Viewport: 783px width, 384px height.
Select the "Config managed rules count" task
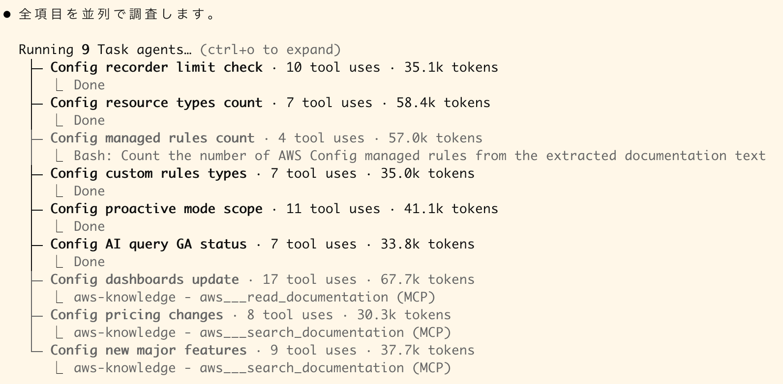(152, 138)
